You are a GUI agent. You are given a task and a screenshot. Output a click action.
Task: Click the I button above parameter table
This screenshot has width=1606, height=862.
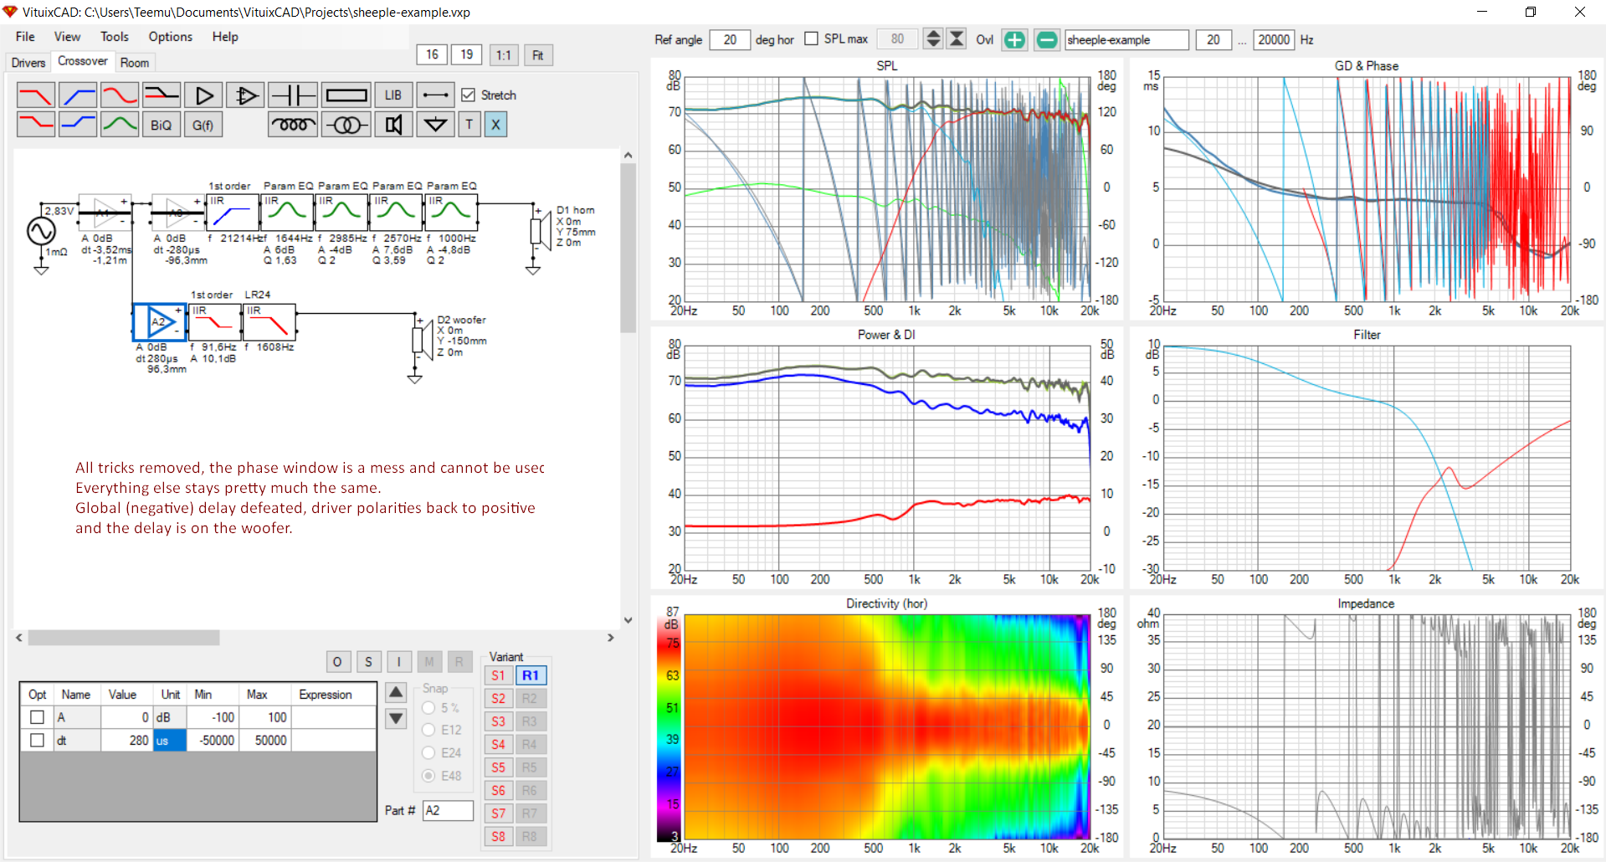click(399, 662)
